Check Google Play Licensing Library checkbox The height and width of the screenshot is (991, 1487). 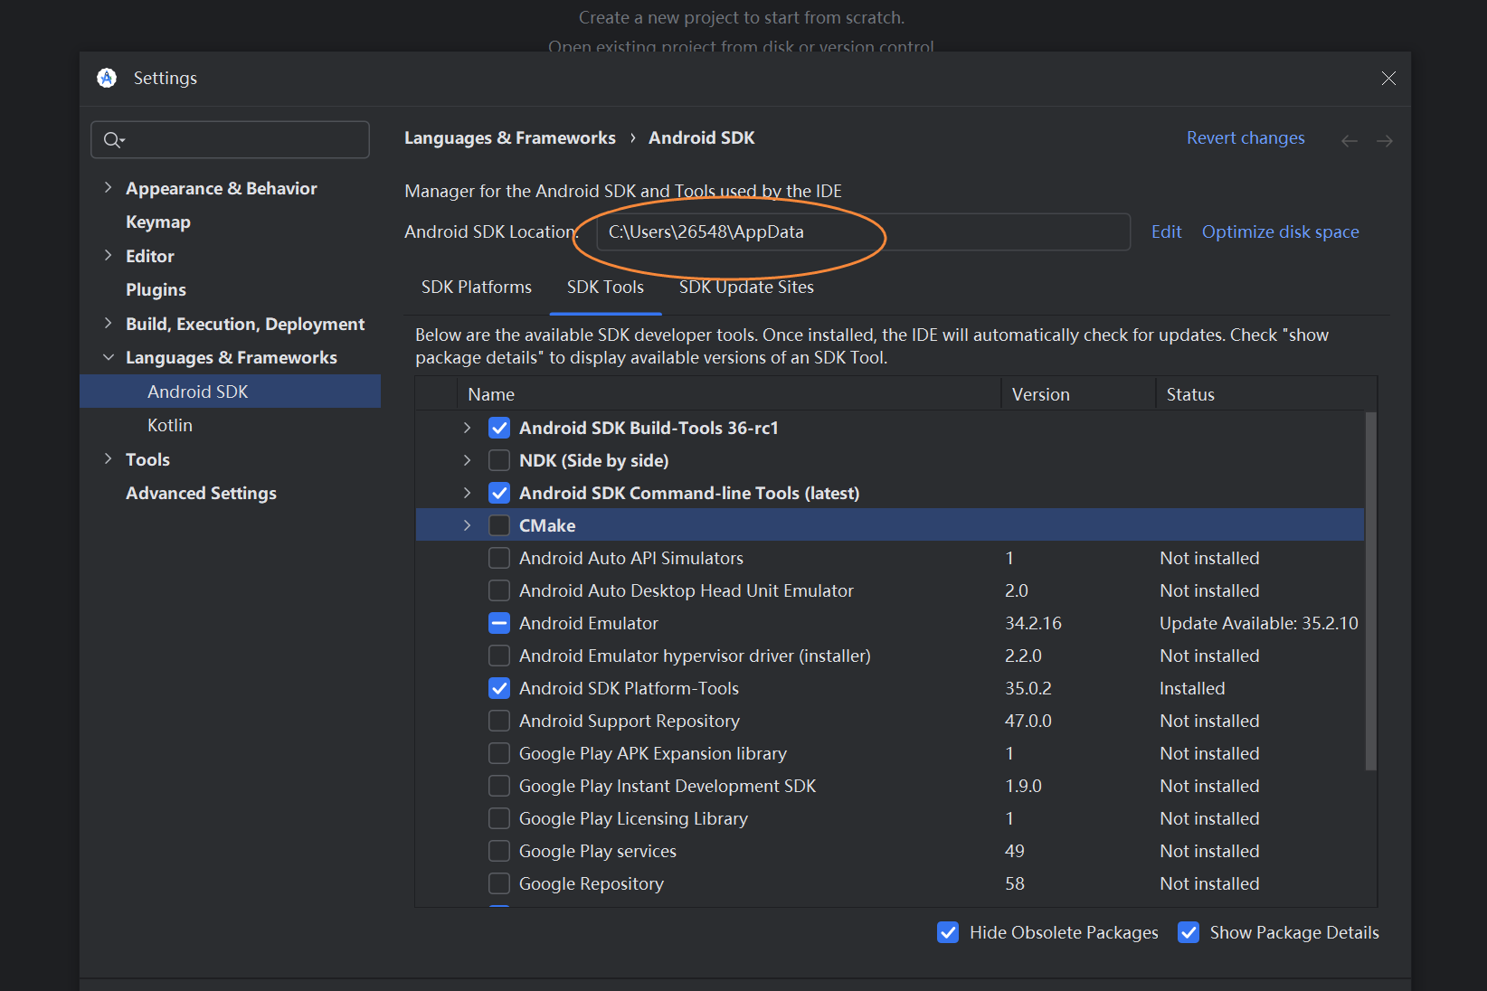click(499, 818)
